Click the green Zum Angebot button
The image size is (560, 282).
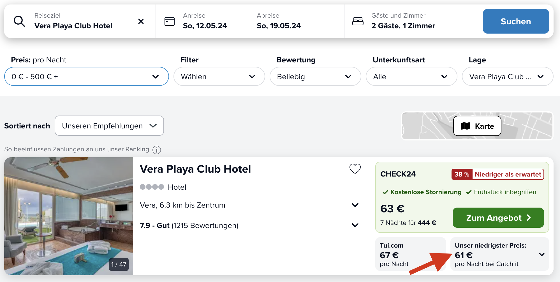(498, 218)
